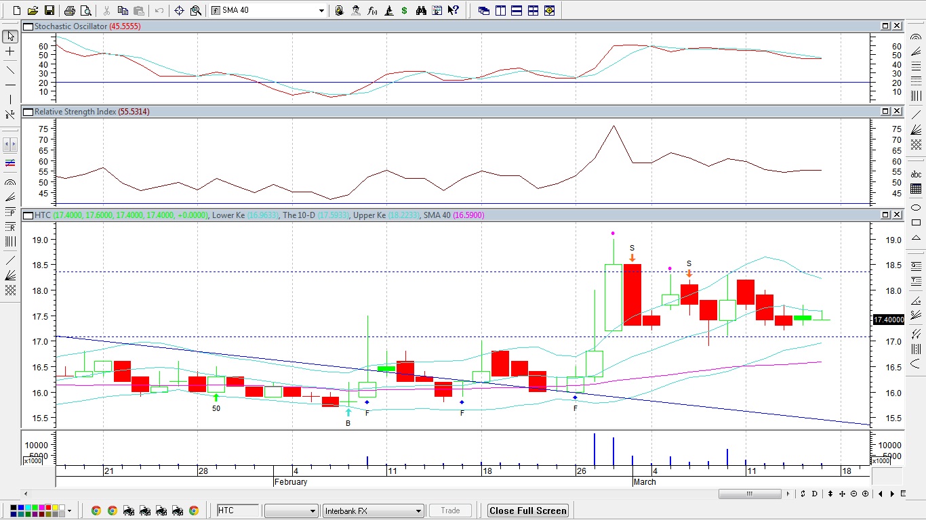Click the zoom out minus circle icon
Screen dimensions: 926x520
click(x=854, y=494)
